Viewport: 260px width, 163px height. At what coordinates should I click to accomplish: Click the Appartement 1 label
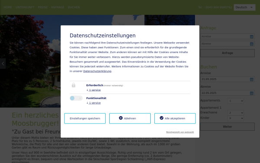[211, 108]
